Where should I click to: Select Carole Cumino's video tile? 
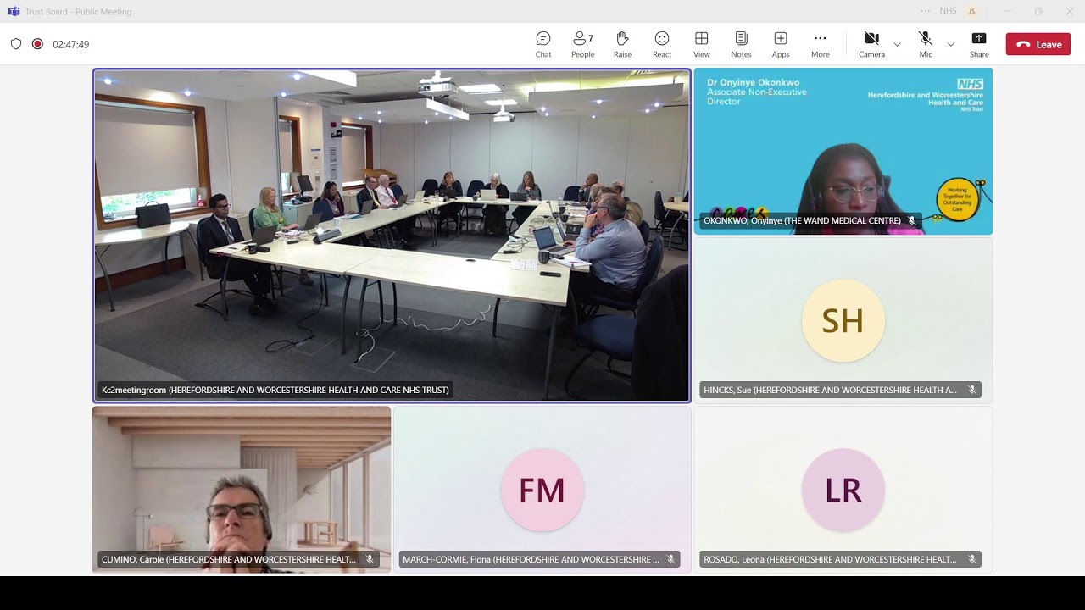[x=242, y=489]
